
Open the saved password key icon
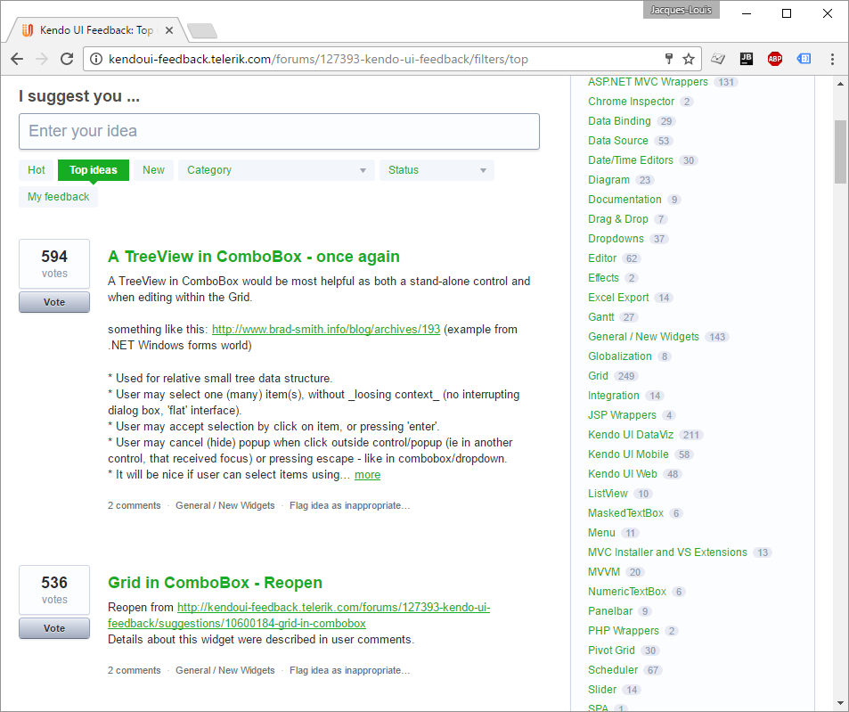click(x=669, y=59)
